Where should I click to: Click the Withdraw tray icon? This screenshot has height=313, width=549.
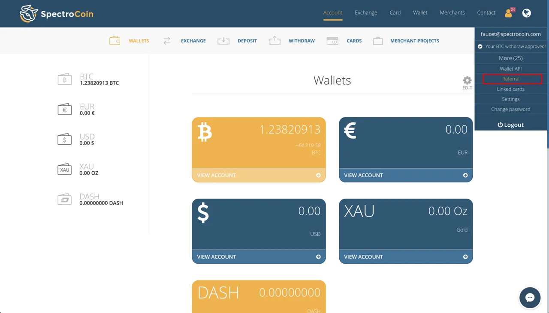(x=274, y=40)
